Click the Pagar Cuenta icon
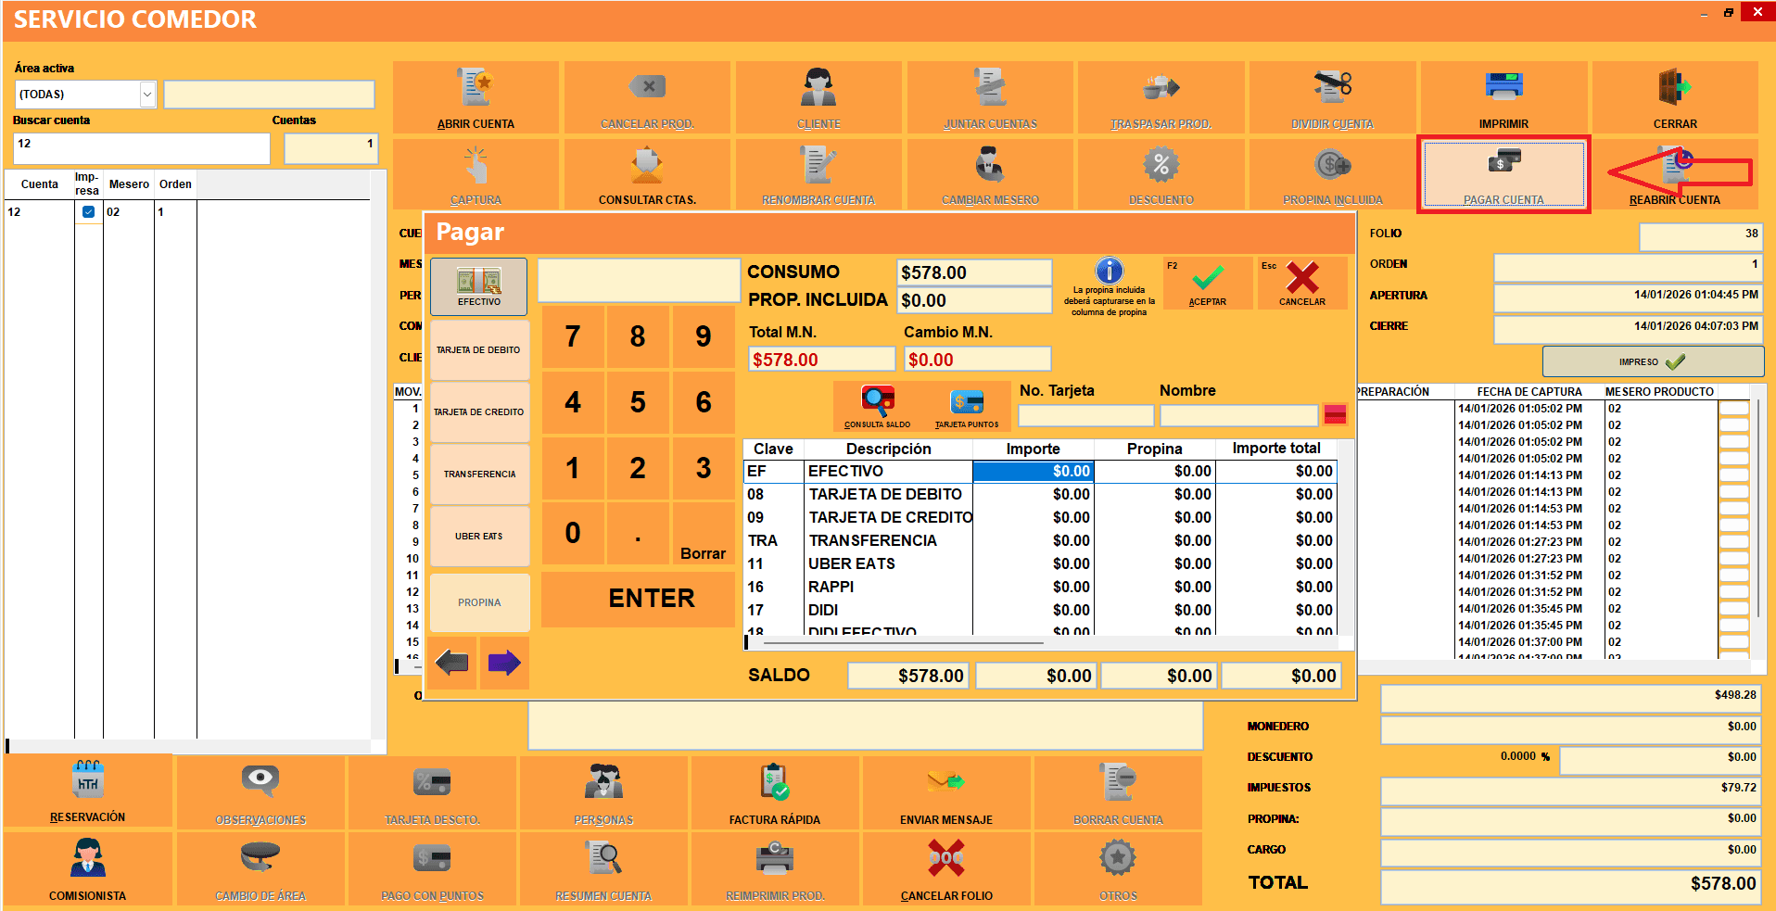 click(x=1503, y=164)
